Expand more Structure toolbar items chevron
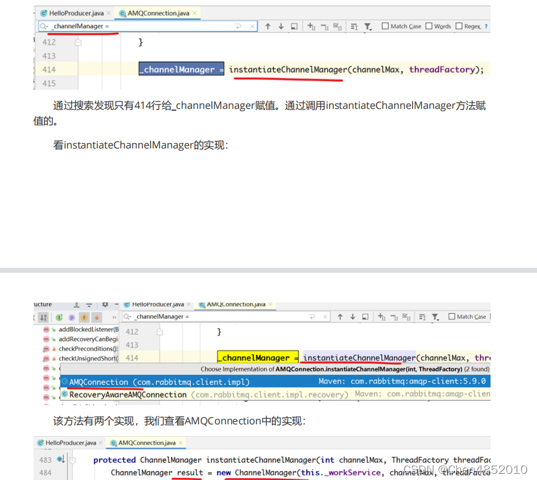This screenshot has height=480, width=537. point(115,317)
